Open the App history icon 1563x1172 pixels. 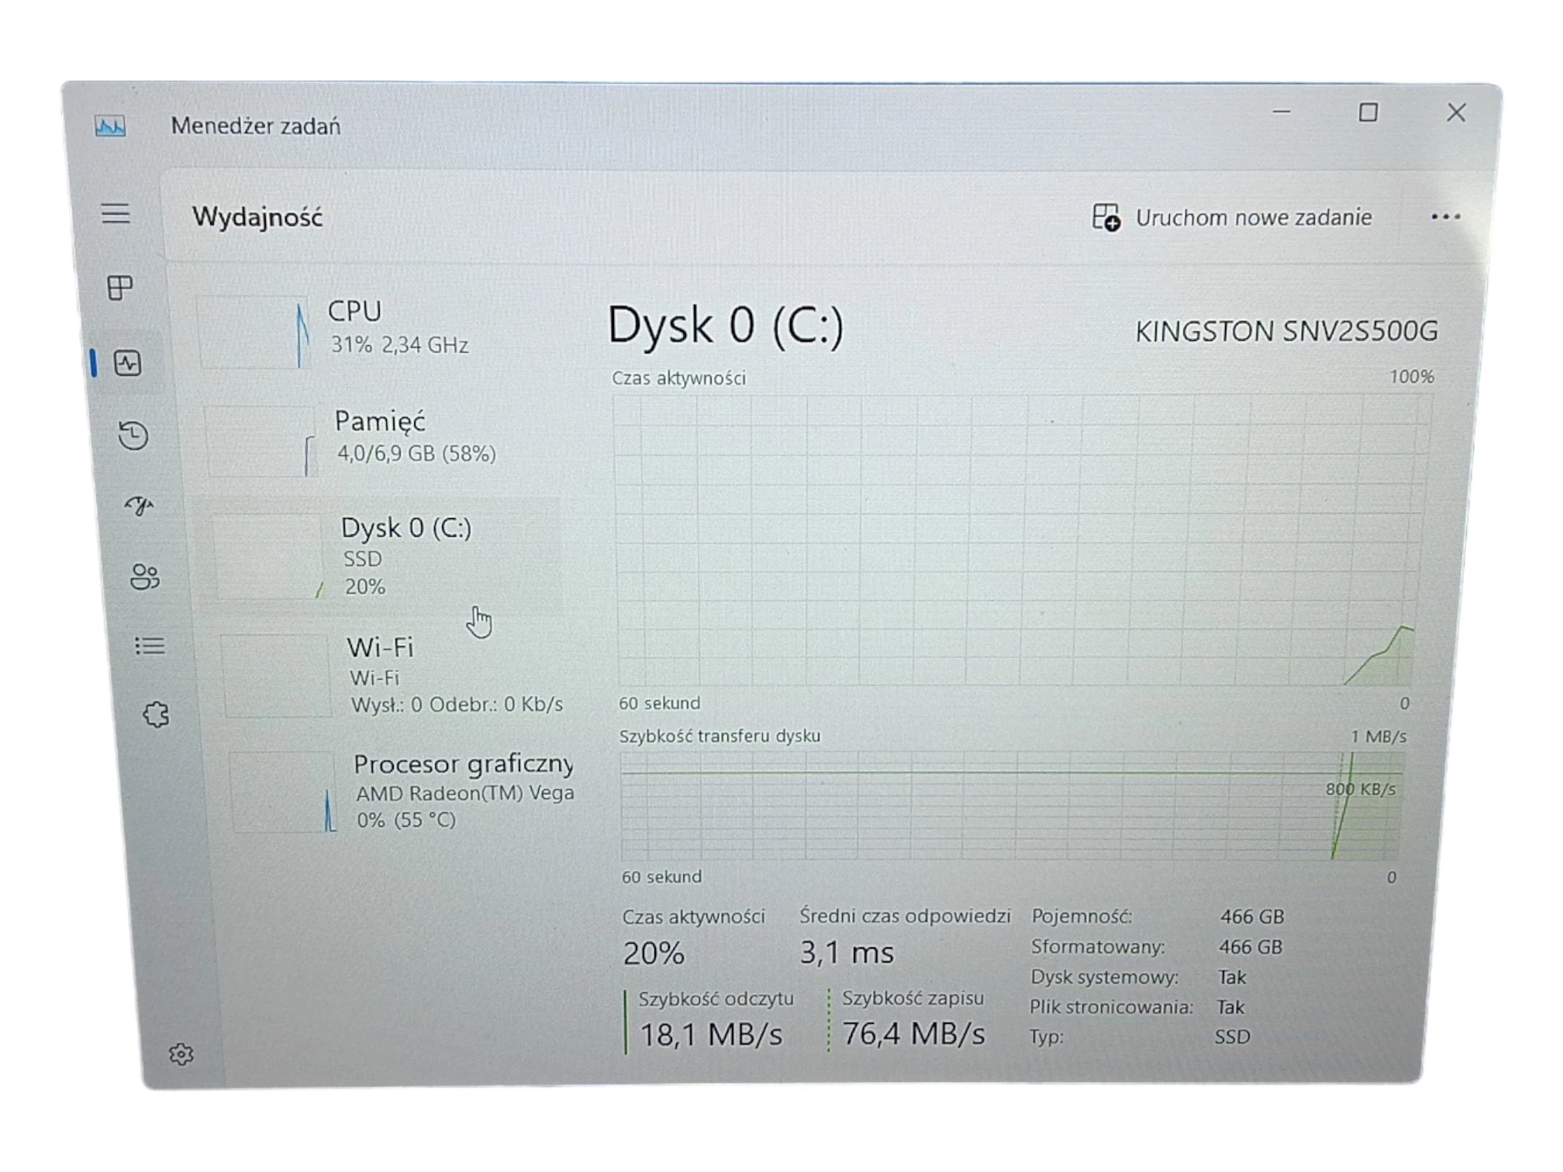click(133, 435)
